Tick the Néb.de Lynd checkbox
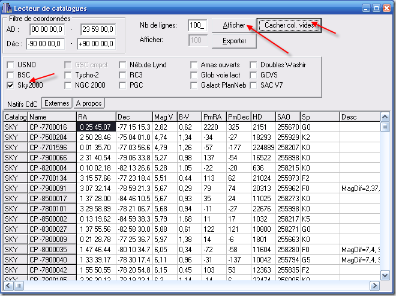 (122, 65)
